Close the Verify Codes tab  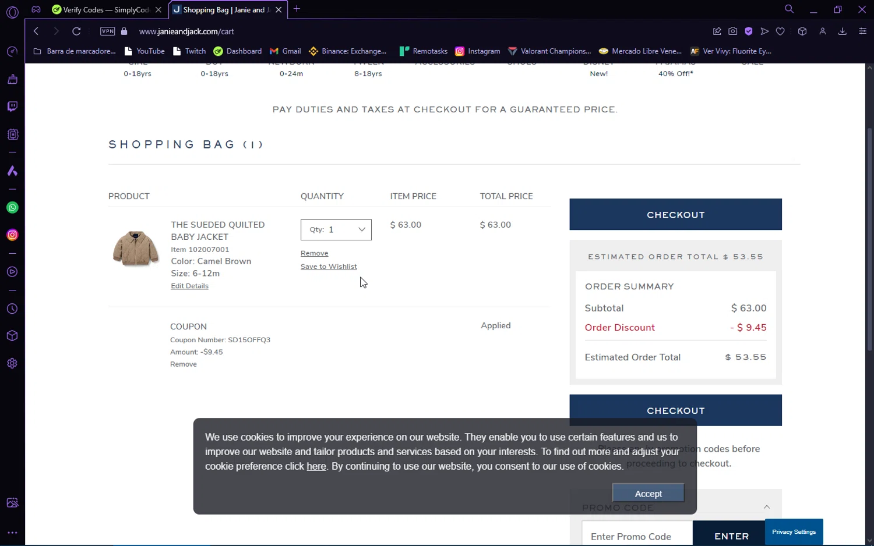[x=158, y=10]
